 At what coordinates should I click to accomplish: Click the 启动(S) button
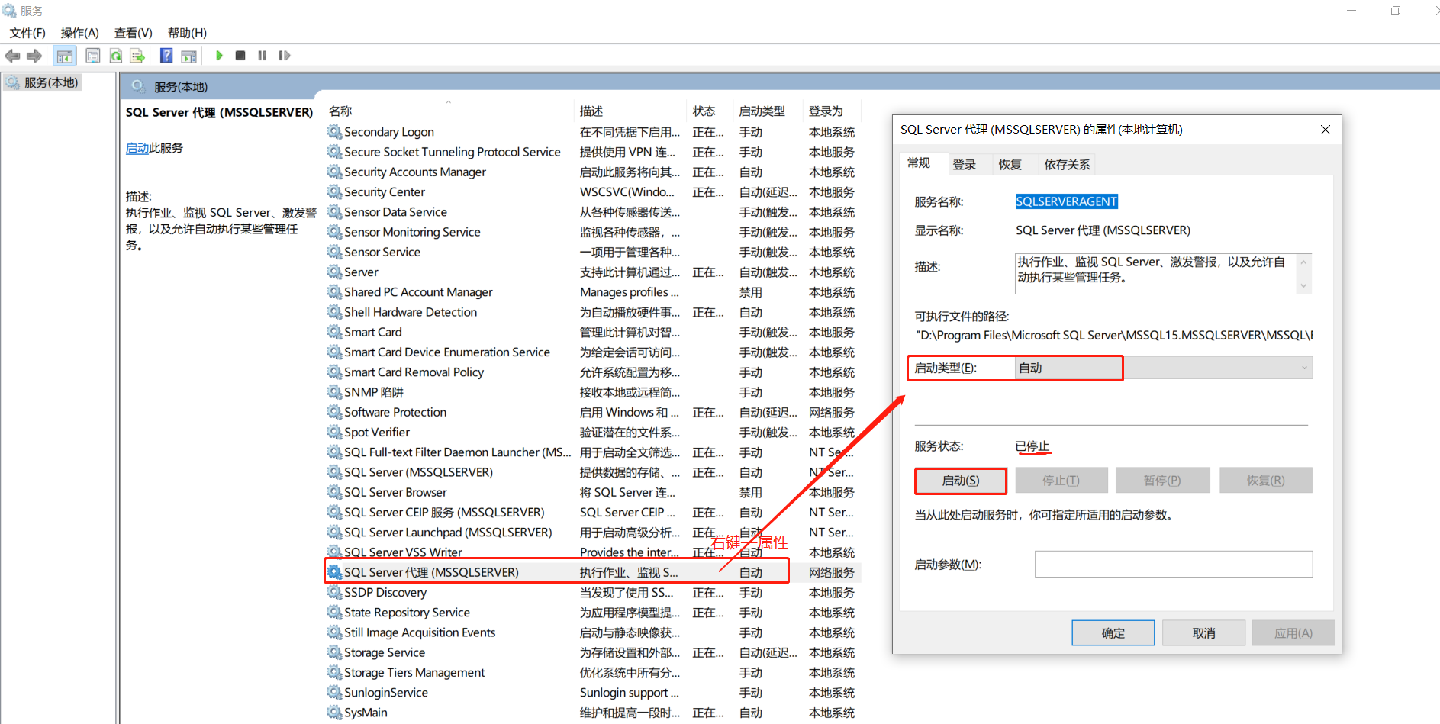[961, 481]
